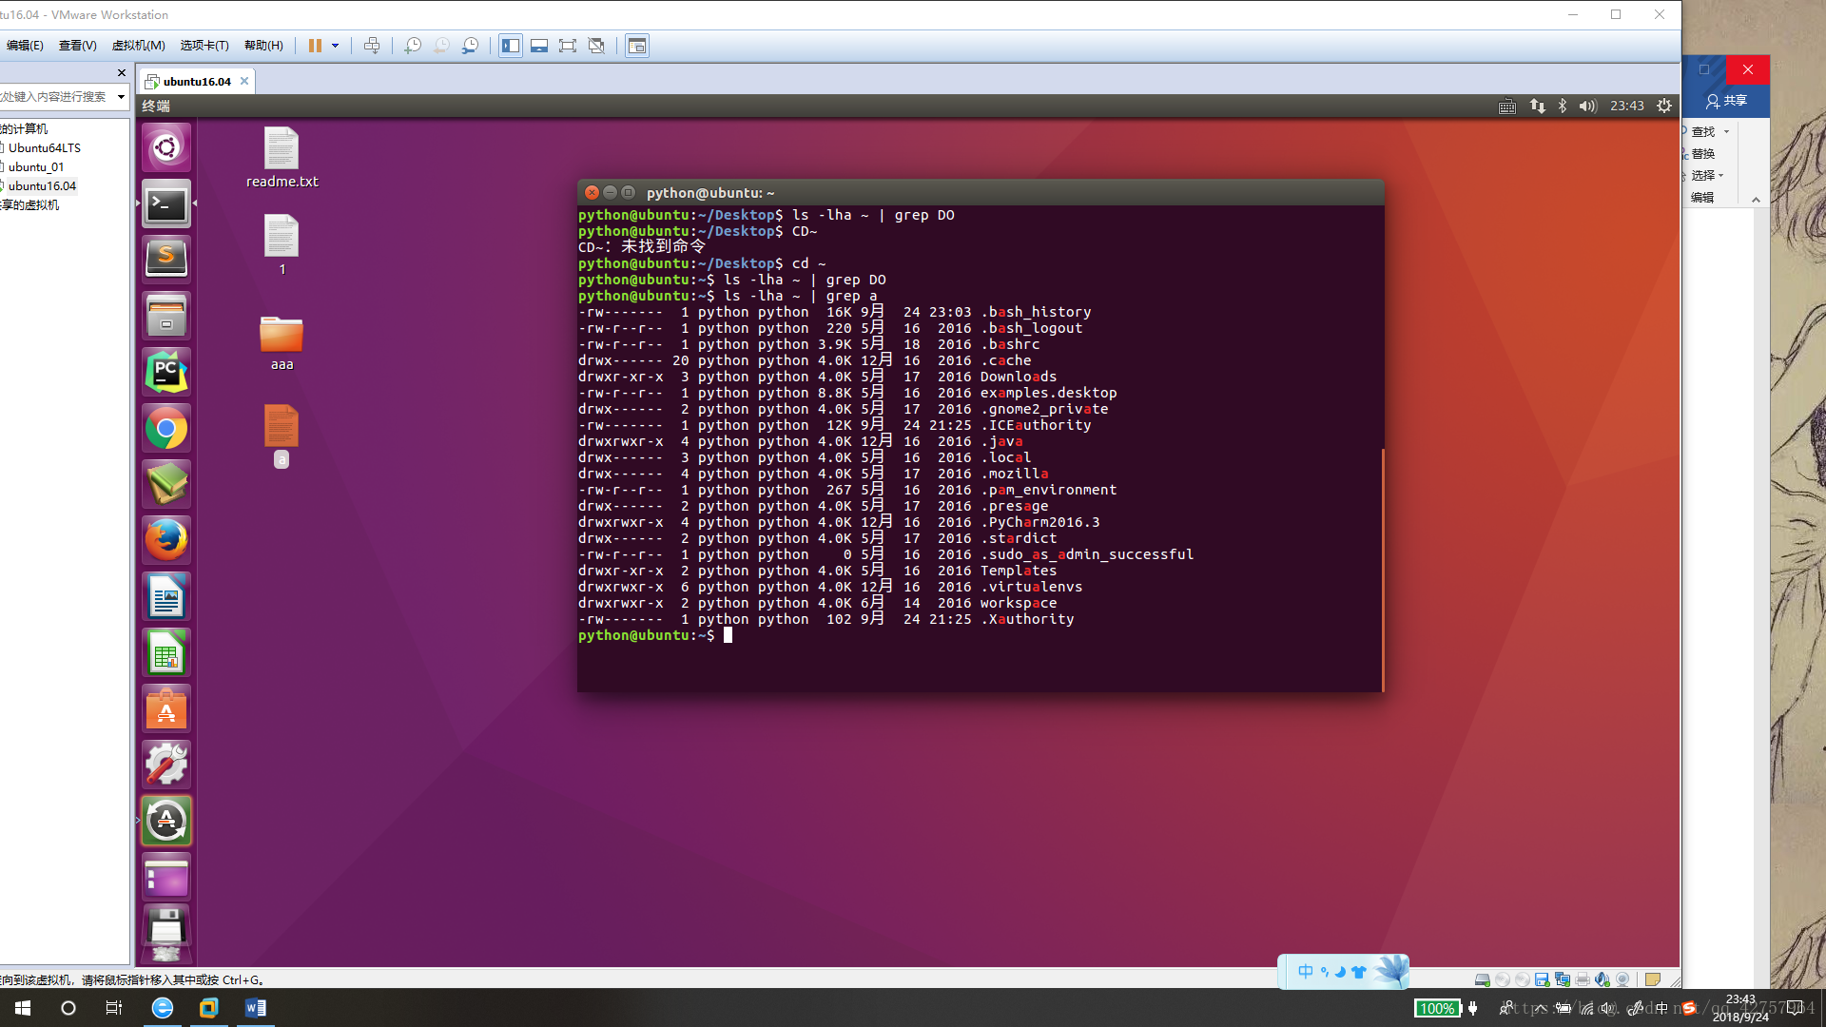Open the 帮助(H) menu
The width and height of the screenshot is (1826, 1027).
click(263, 46)
